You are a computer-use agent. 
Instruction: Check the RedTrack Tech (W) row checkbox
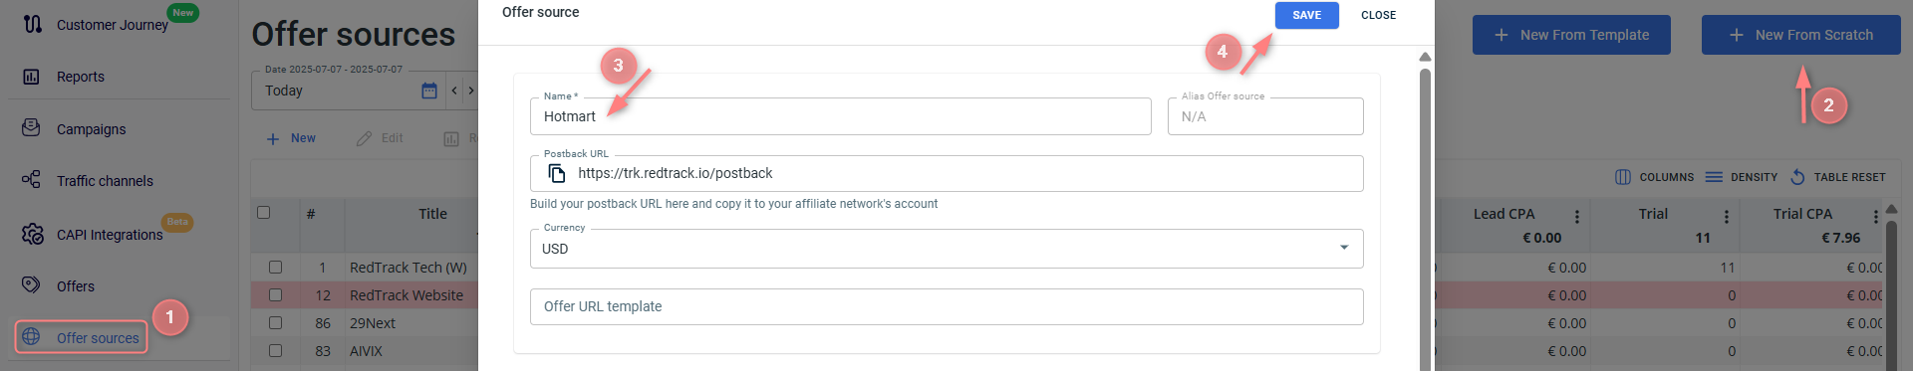point(276,268)
